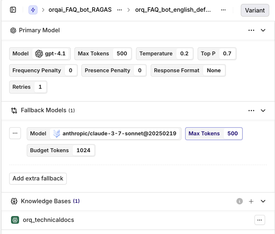Viewport: 275px width, 234px height.
Task: Collapse the Fallback Models section
Action: click(263, 110)
